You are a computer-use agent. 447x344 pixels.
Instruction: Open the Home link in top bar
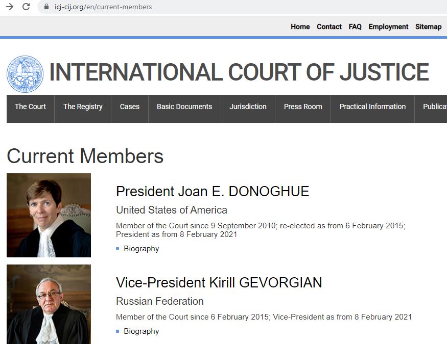coord(300,27)
